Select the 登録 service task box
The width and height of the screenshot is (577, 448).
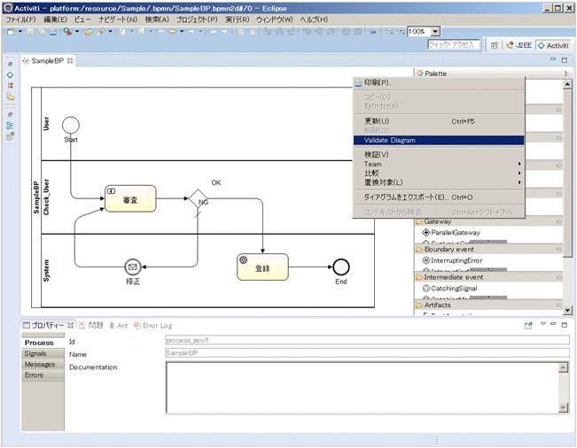[262, 266]
